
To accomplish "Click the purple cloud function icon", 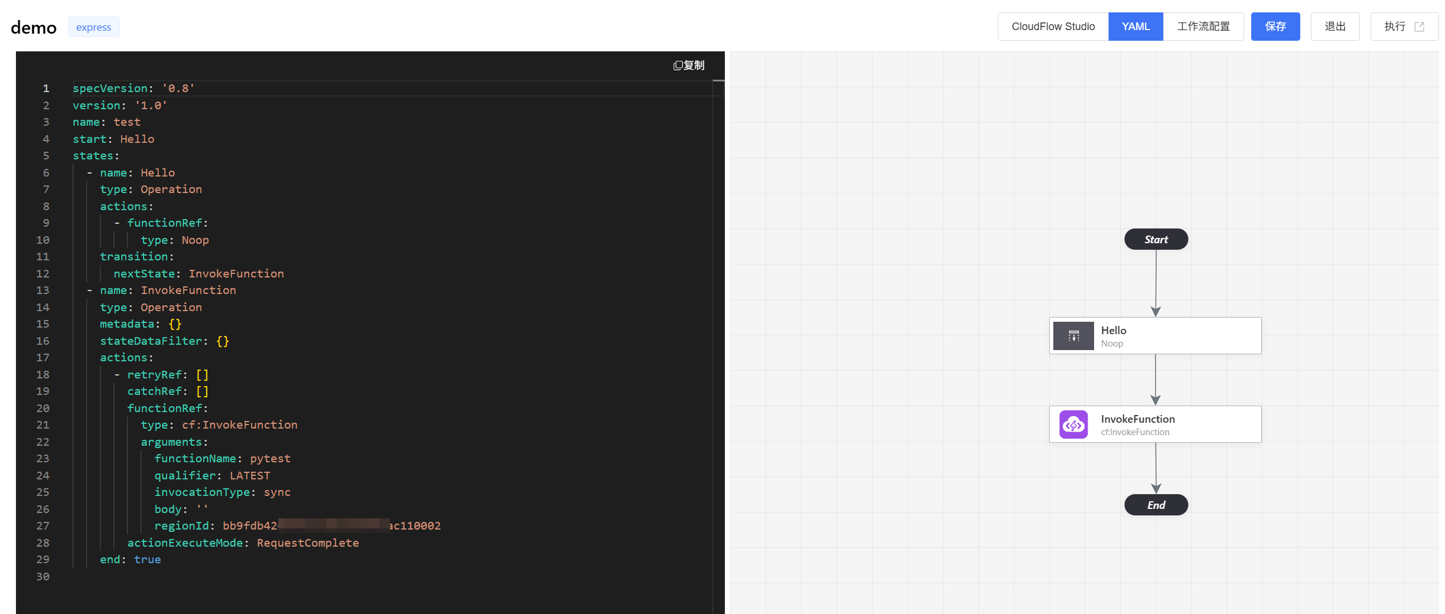I will 1073,424.
